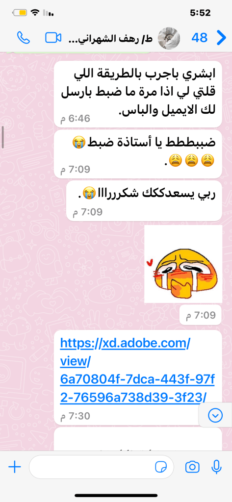Tap the battery indicator in status bar
This screenshot has height=502, width=232.
(20, 13)
